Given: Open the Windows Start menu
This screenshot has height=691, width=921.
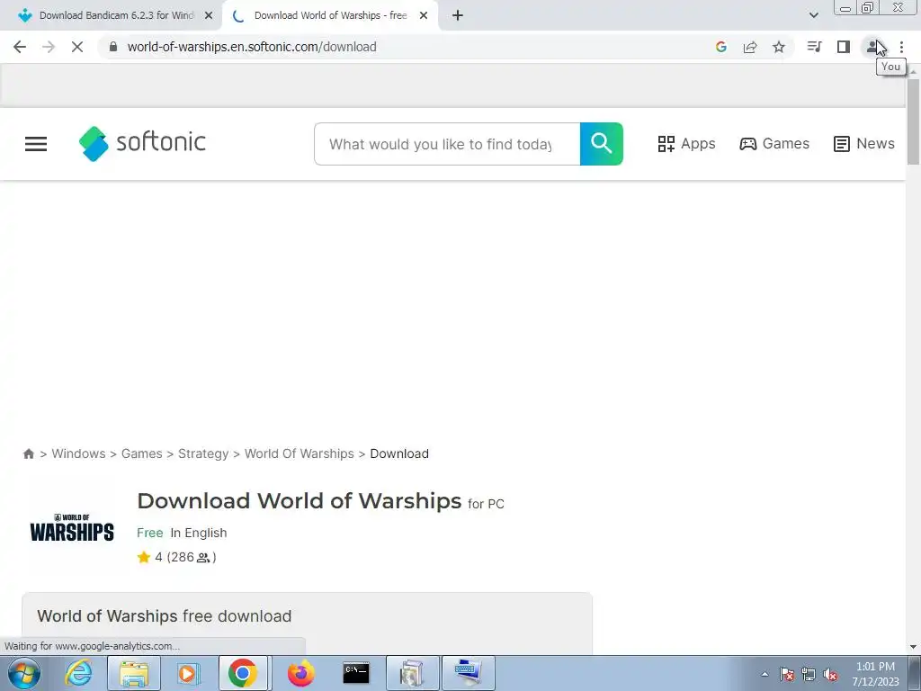Looking at the screenshot, I should [24, 673].
